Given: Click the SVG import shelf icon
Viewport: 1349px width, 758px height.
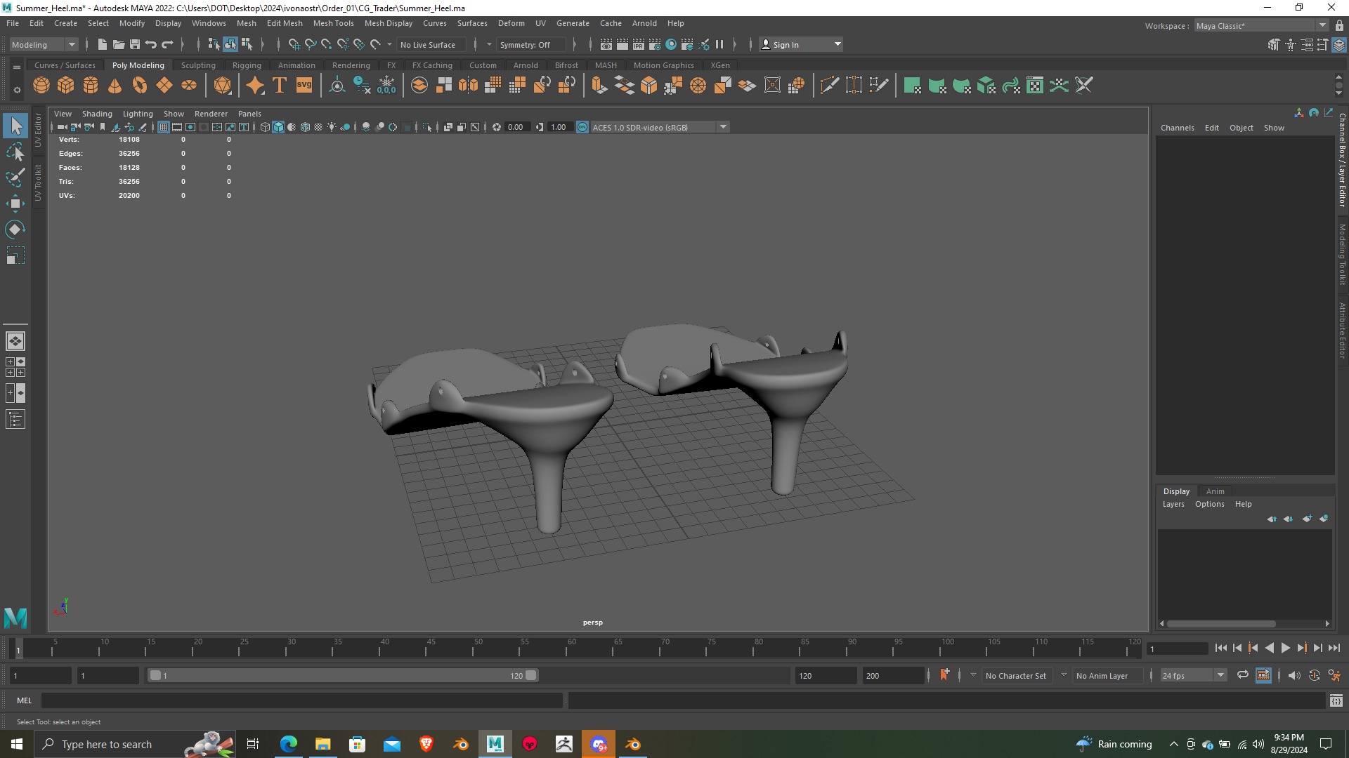Looking at the screenshot, I should point(304,86).
